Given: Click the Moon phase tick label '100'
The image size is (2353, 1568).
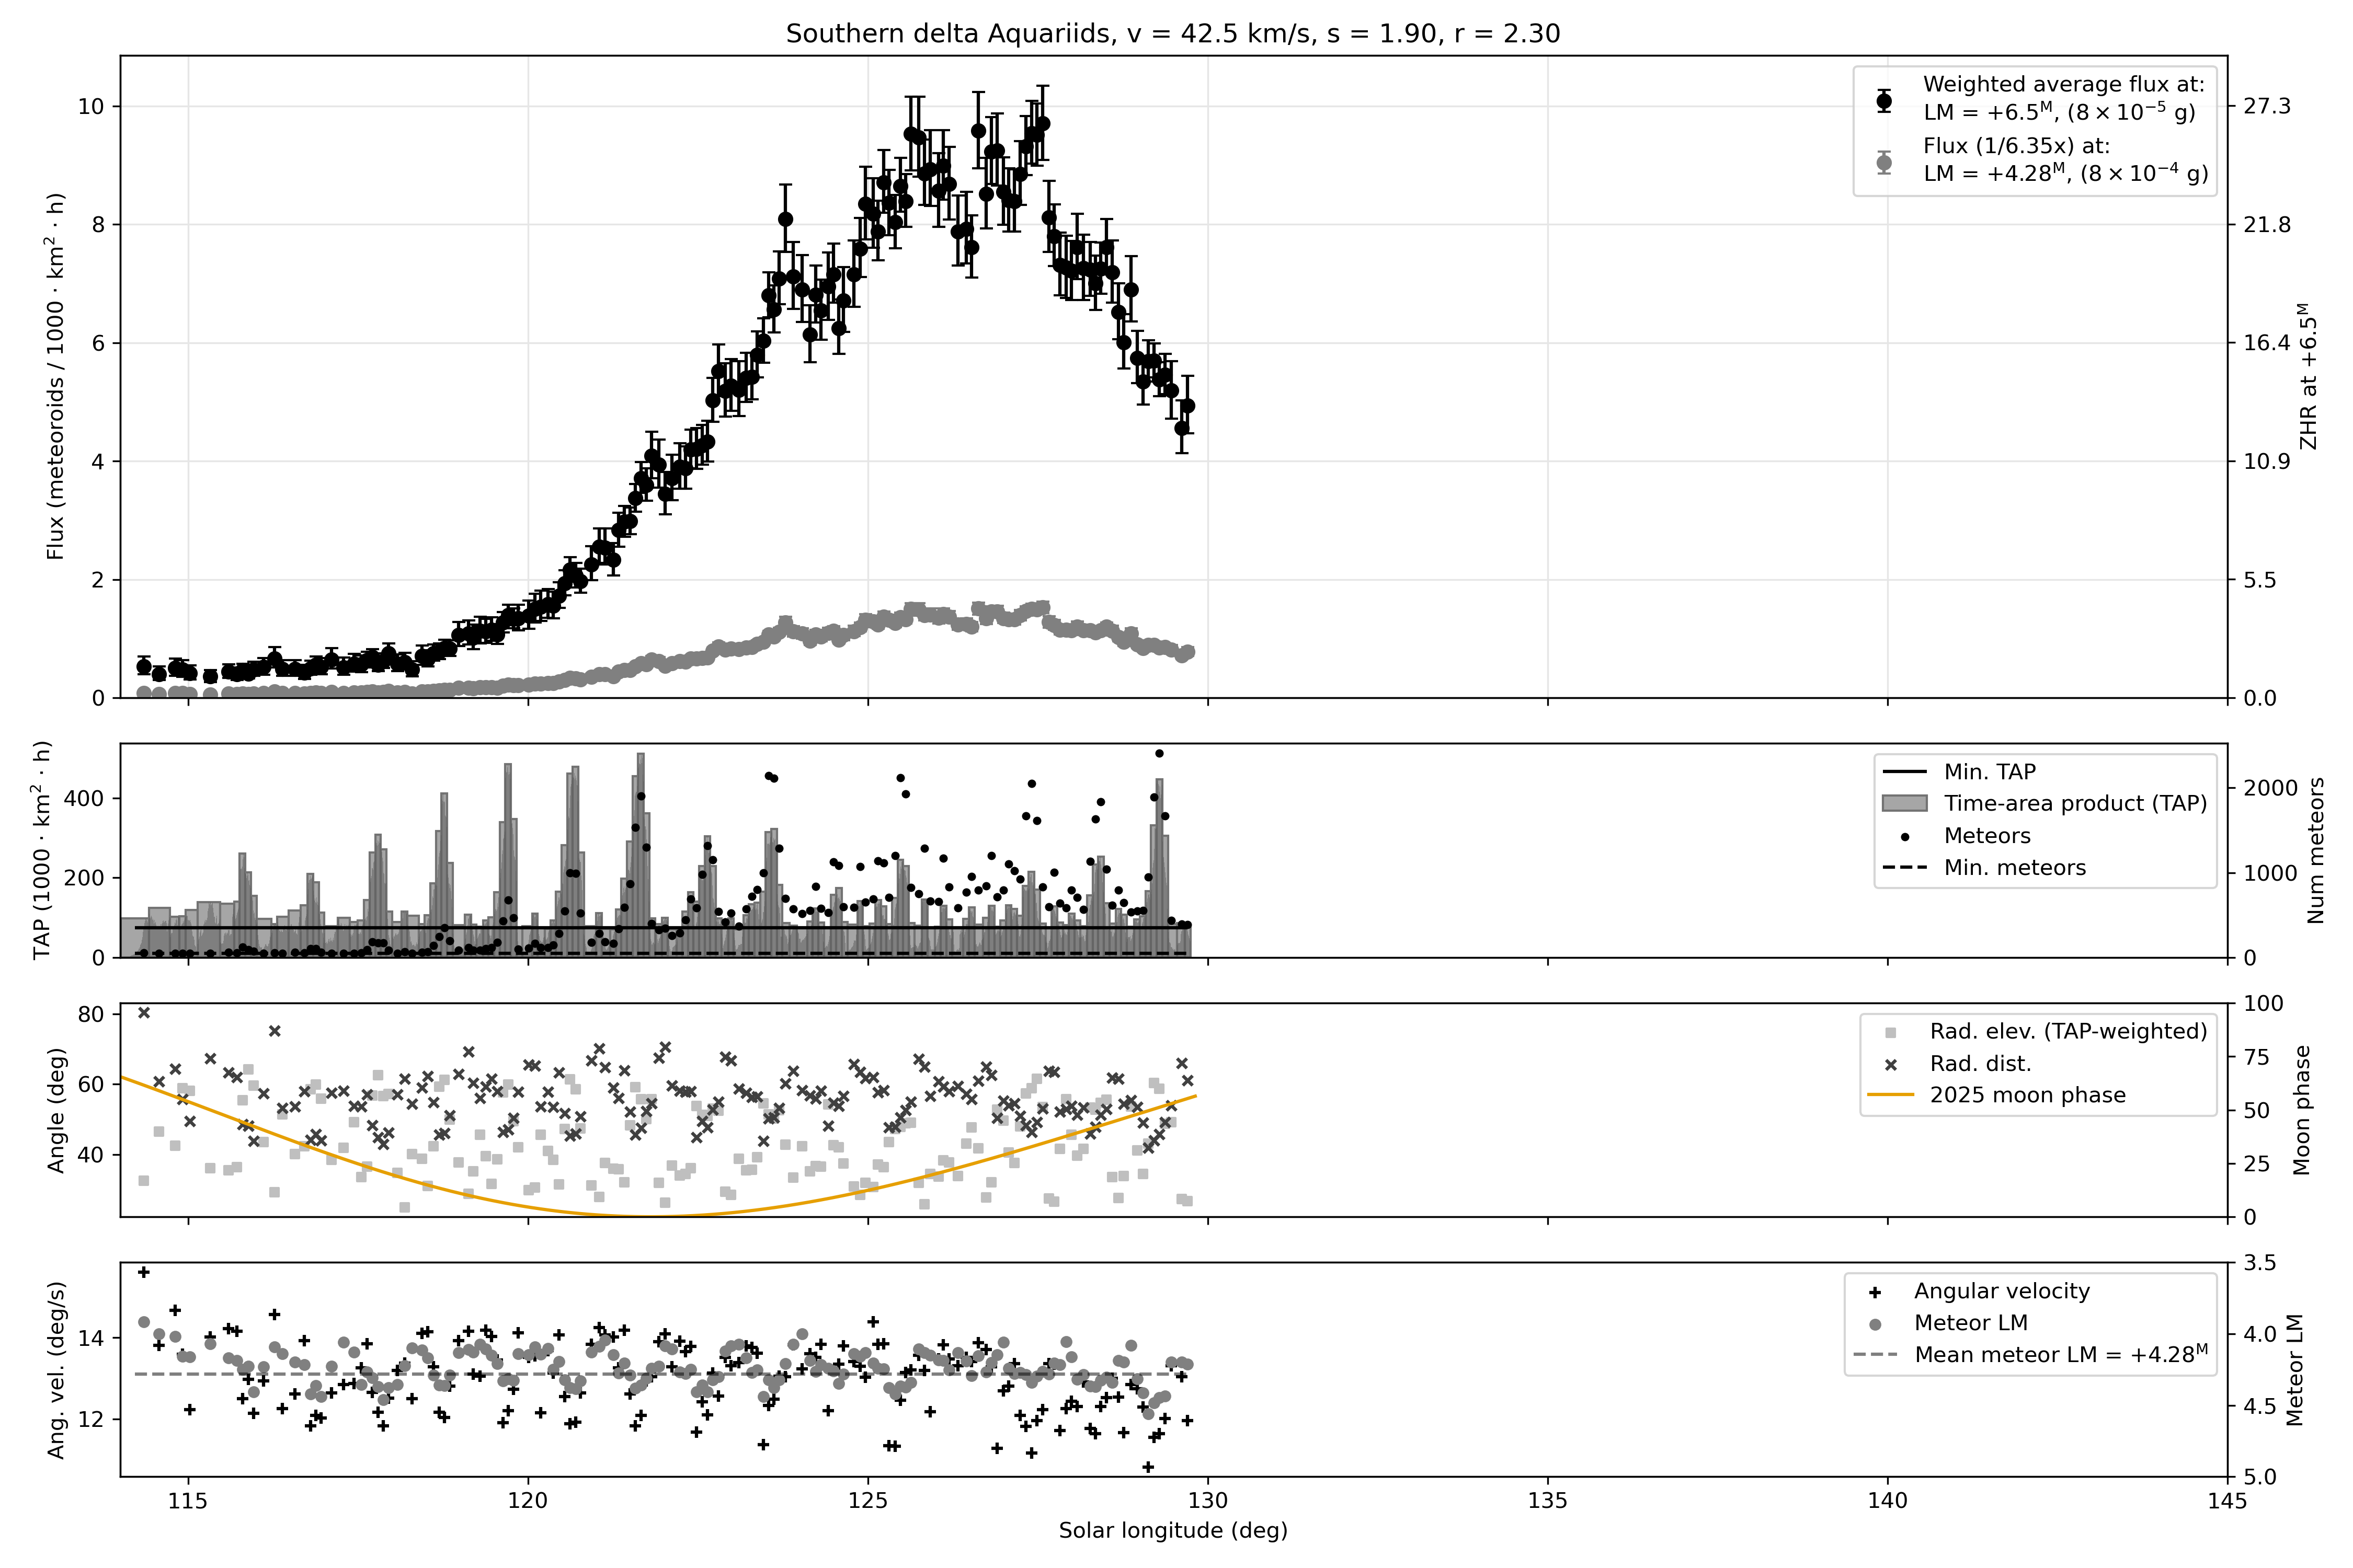Looking at the screenshot, I should (x=2263, y=1004).
